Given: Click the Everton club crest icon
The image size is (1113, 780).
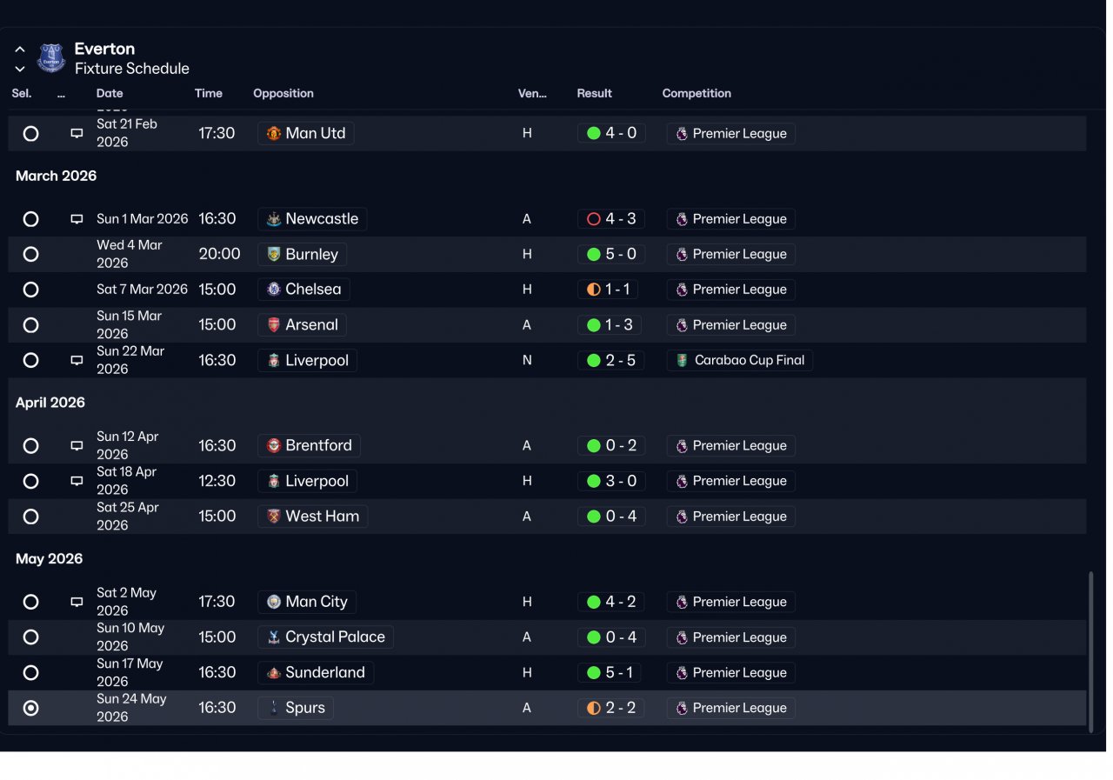Looking at the screenshot, I should pos(51,58).
